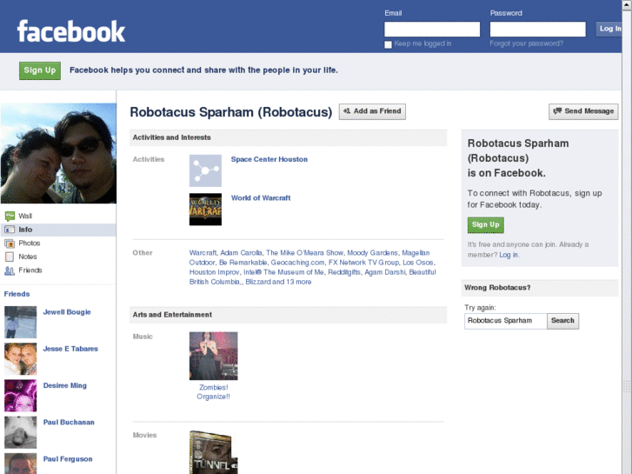632x474 pixels.
Task: Click Log in link in right panel
Action: click(509, 255)
